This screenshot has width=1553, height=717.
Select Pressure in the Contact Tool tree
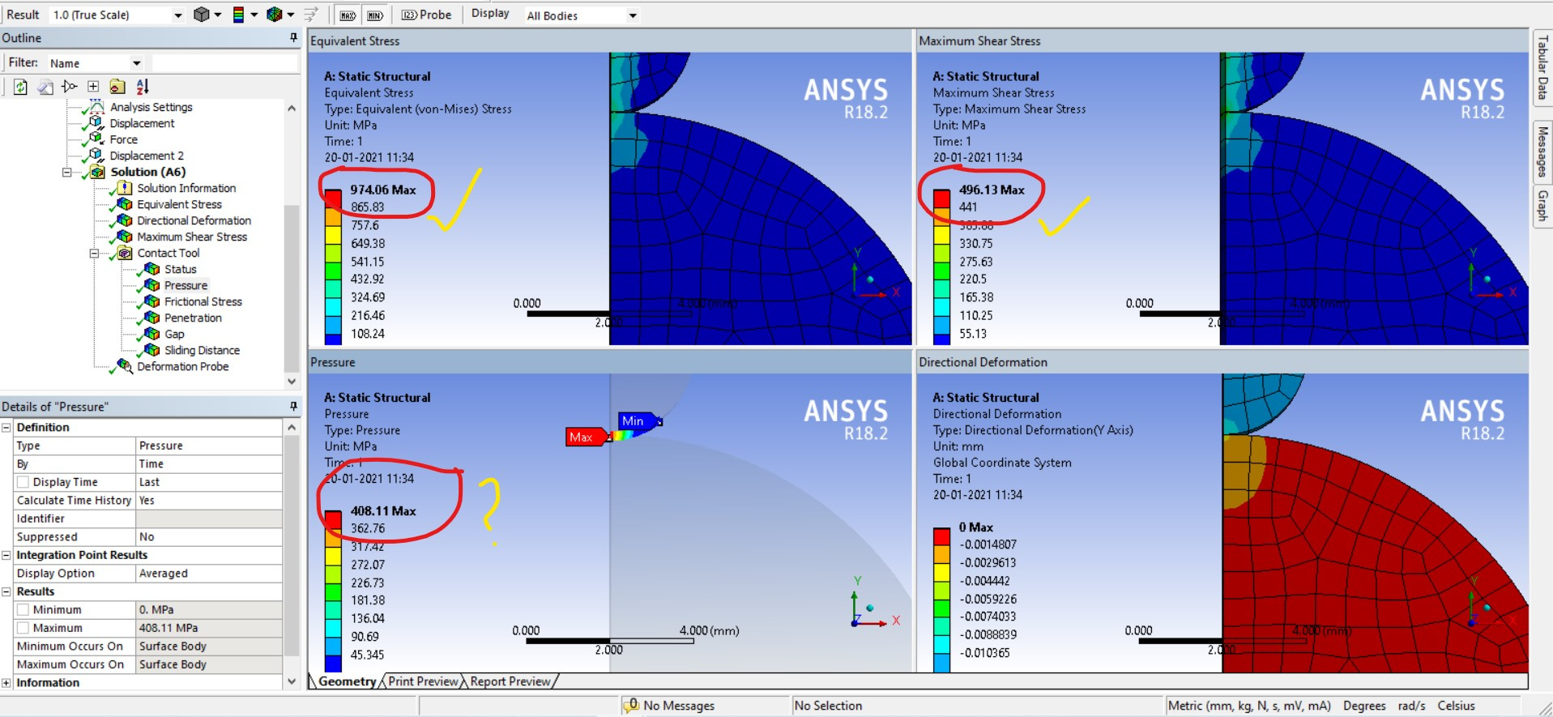pos(186,285)
